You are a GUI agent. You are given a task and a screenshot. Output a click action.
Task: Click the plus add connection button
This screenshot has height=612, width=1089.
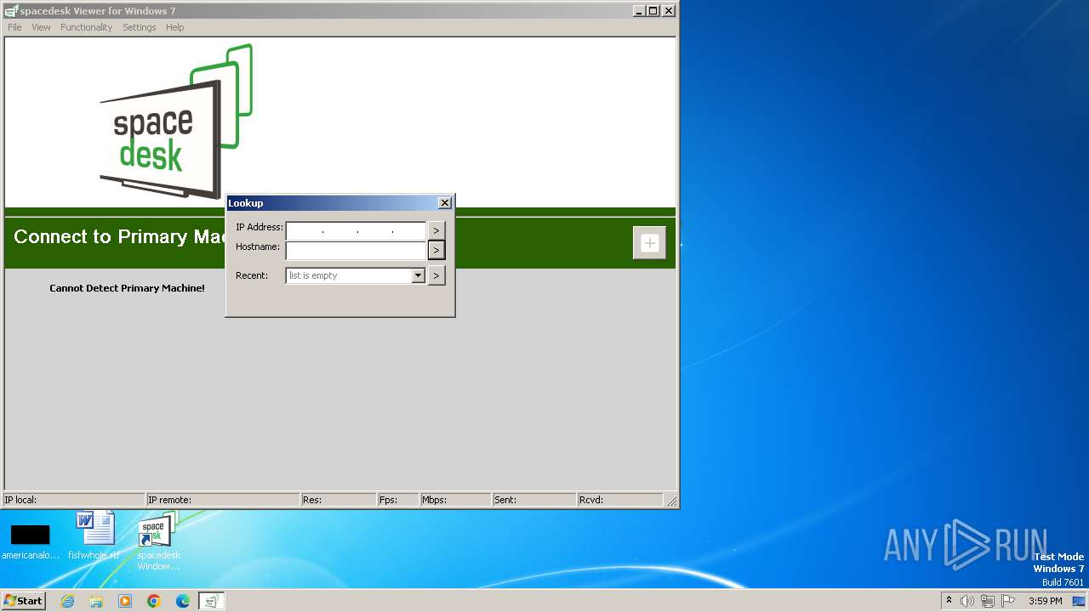tap(649, 243)
